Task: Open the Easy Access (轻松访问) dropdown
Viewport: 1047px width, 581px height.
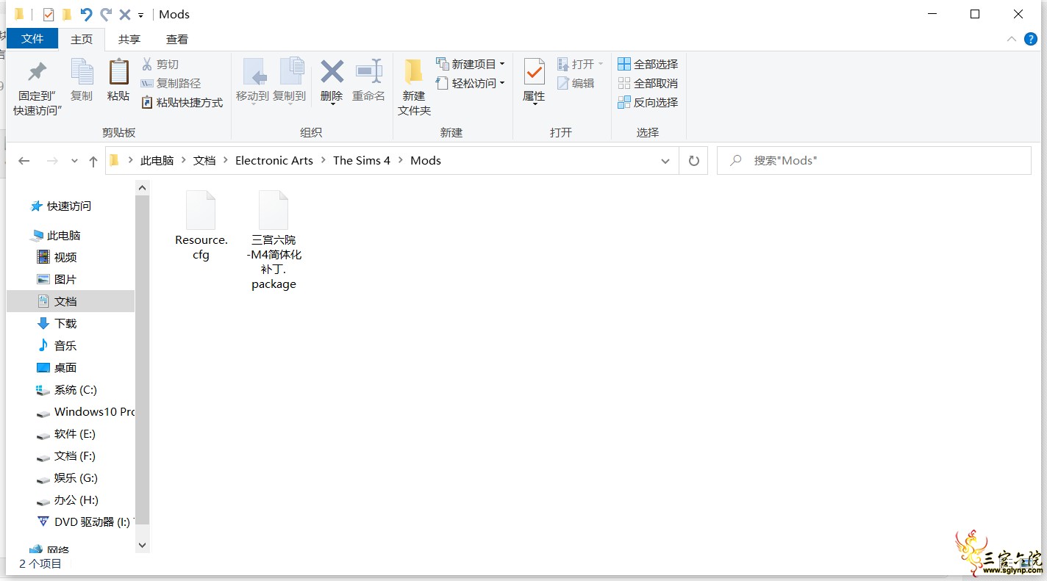Action: coord(471,84)
